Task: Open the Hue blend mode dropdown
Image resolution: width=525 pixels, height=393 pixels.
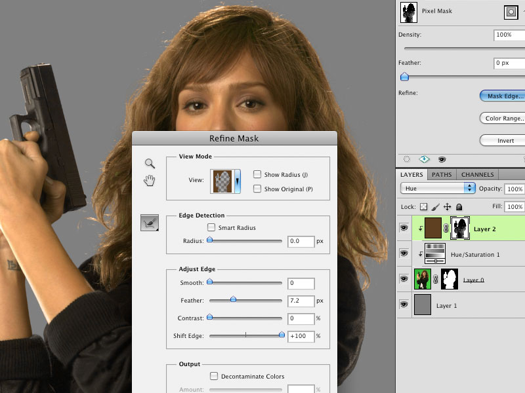Action: click(x=438, y=187)
